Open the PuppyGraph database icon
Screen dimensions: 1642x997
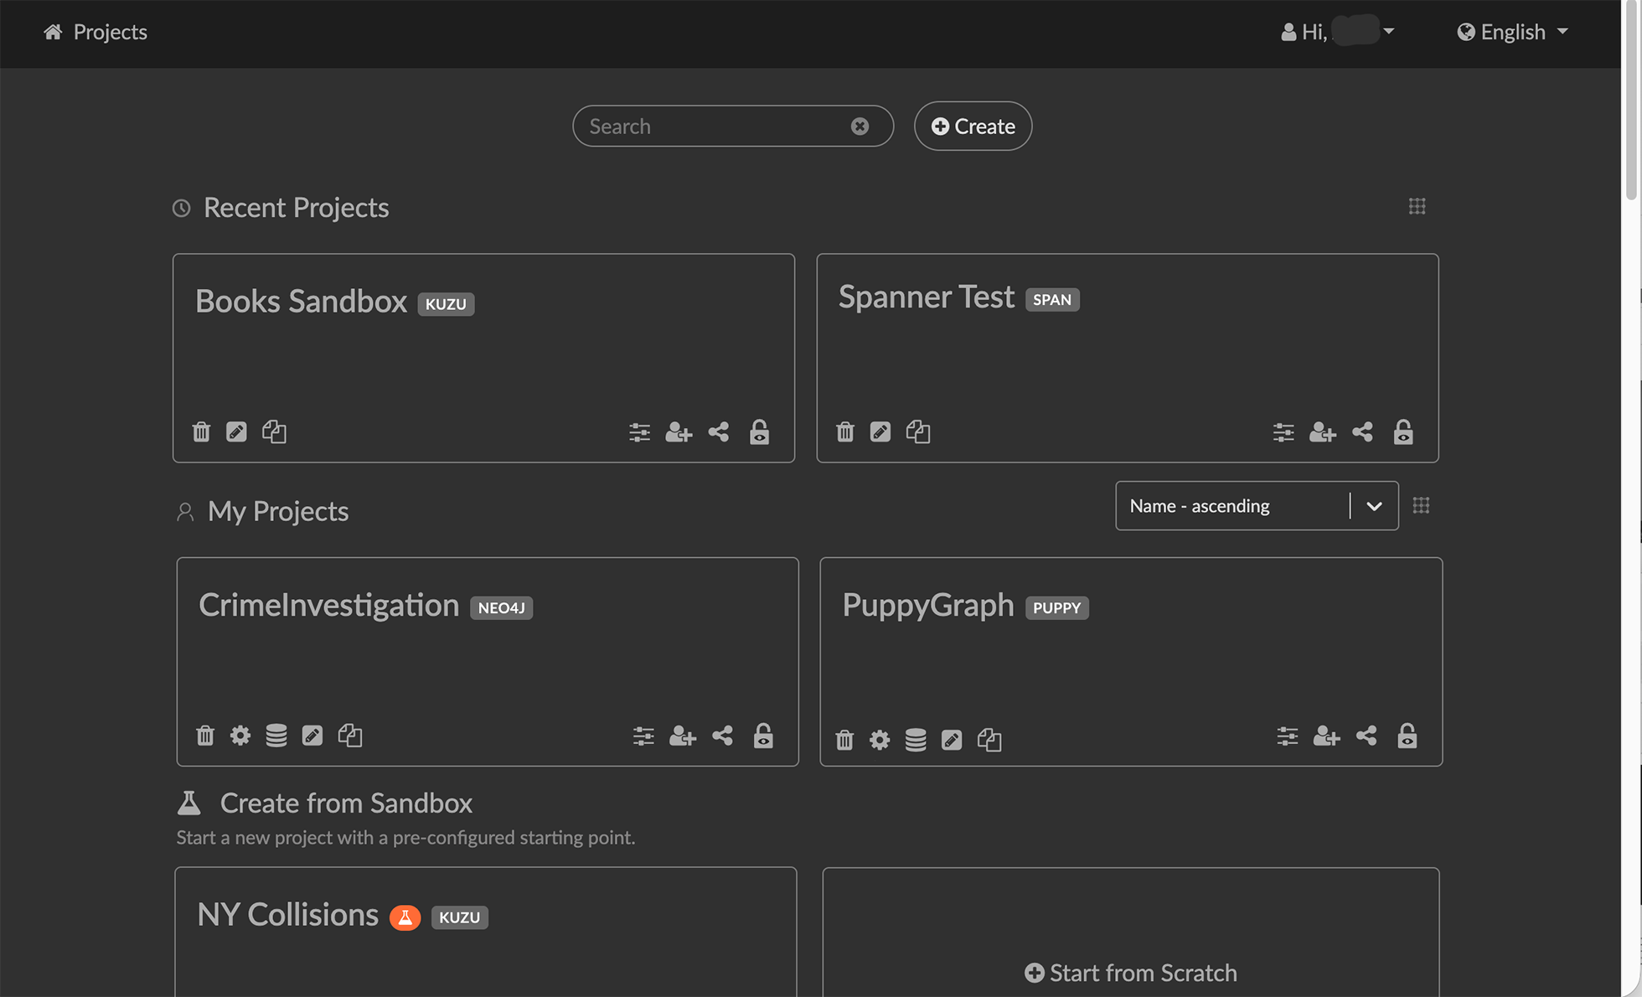click(x=916, y=740)
